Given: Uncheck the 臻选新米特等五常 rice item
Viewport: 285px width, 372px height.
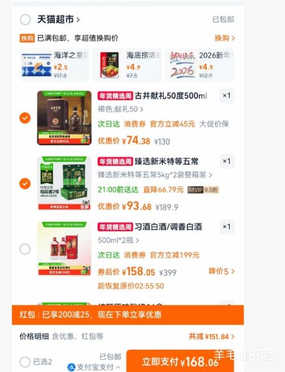Looking at the screenshot, I should 25,184.
